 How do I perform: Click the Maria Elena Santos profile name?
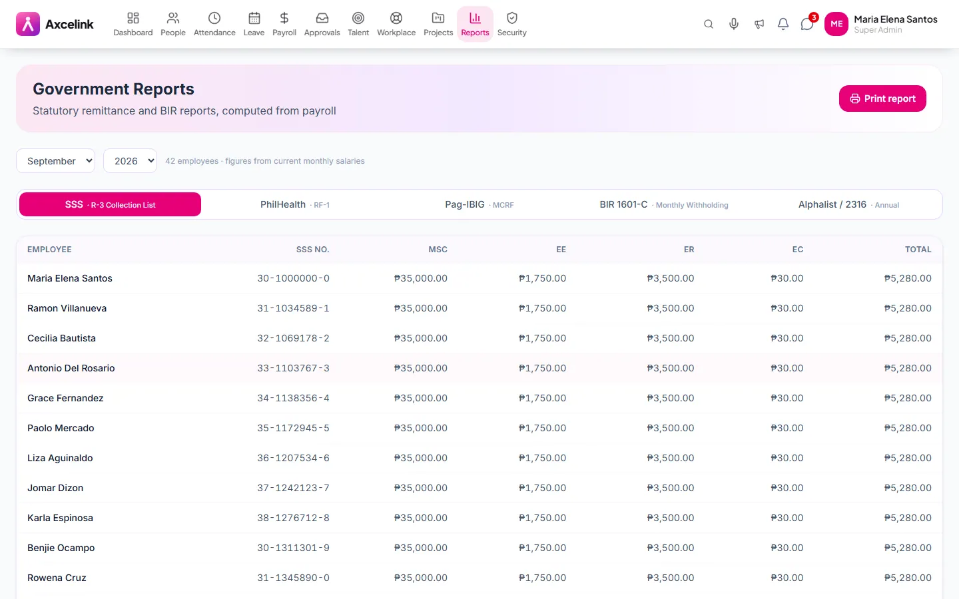tap(896, 19)
